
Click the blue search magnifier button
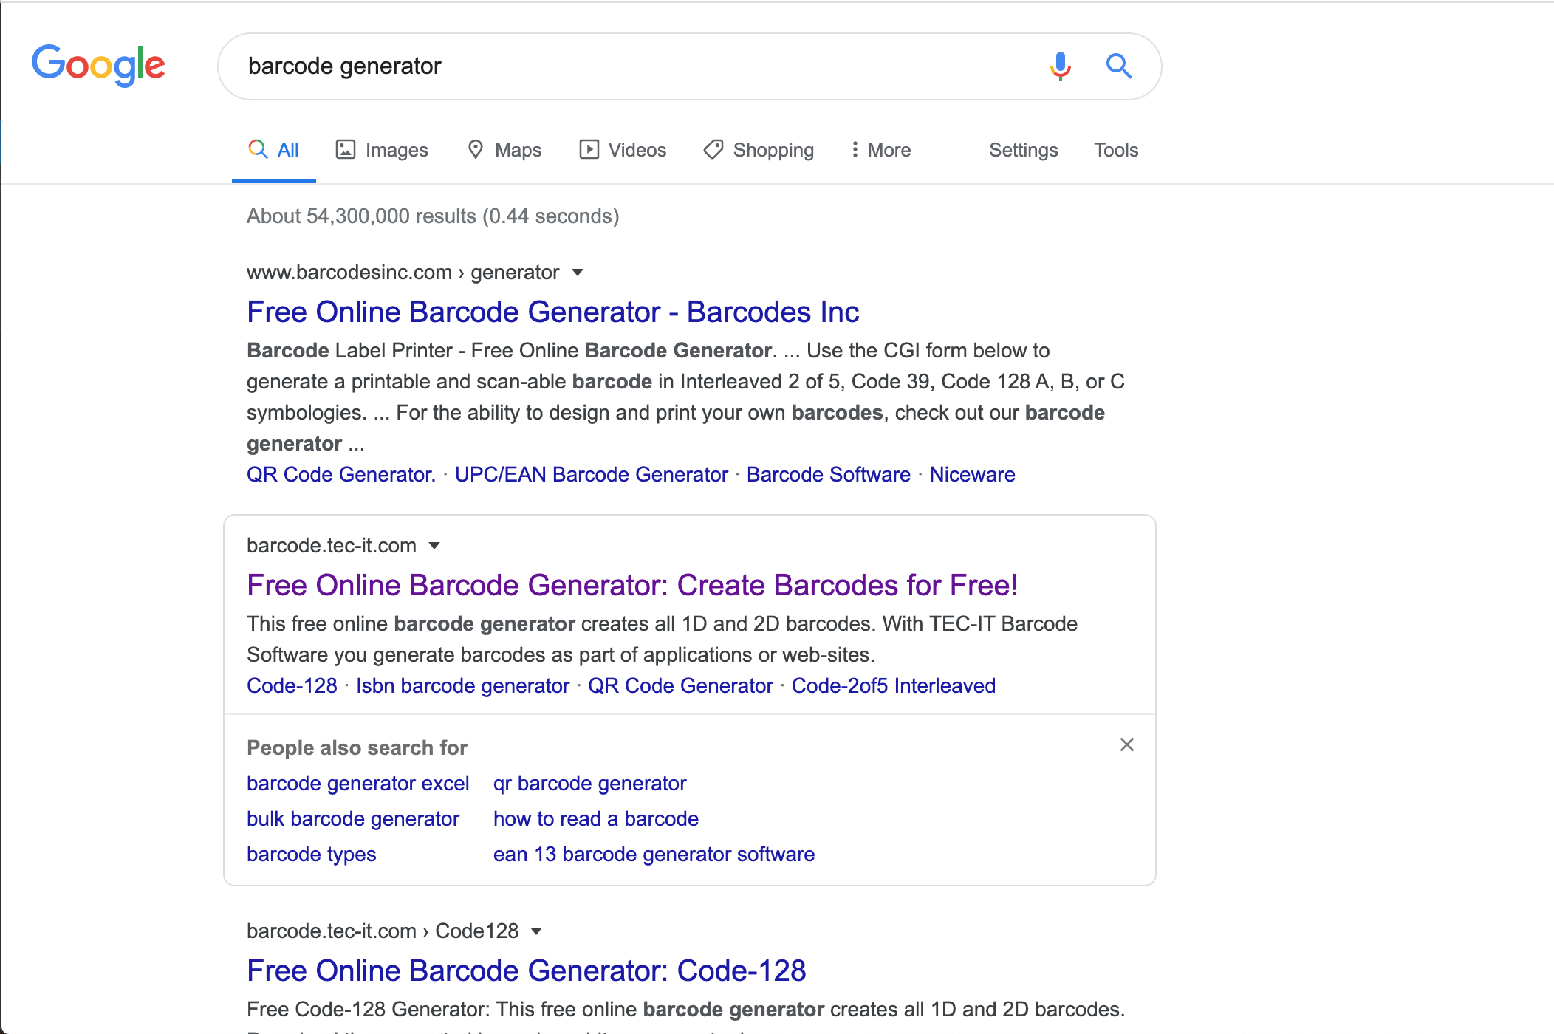(1119, 66)
